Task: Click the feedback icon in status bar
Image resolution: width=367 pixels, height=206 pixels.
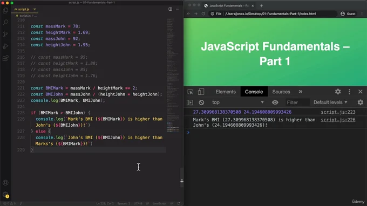Action: [172, 203]
